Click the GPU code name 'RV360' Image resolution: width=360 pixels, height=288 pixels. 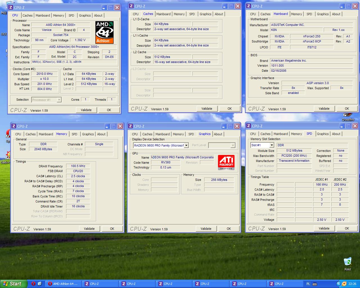click(166, 162)
